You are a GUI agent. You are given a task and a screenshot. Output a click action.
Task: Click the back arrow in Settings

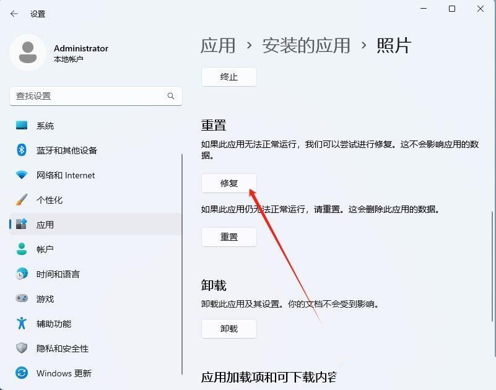click(x=14, y=14)
